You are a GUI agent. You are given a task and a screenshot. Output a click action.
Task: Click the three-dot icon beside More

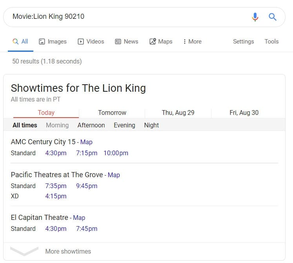[x=184, y=42]
